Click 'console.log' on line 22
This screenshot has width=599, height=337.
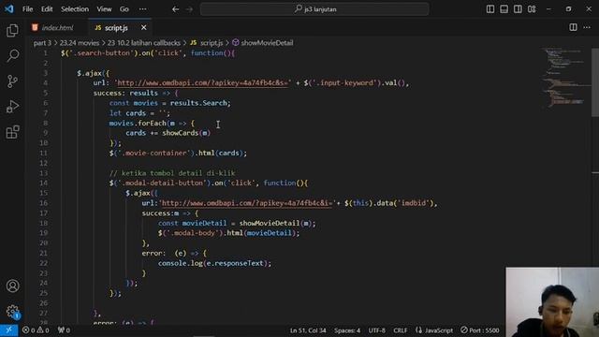(181, 263)
